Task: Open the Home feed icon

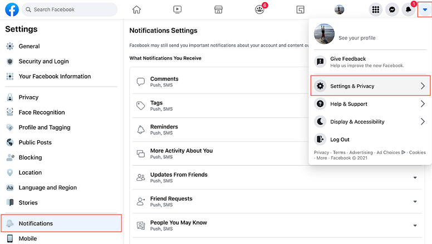Action: [x=136, y=9]
